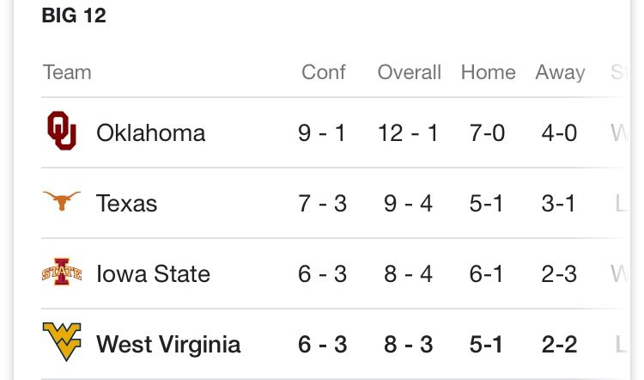Select the Team column header
Screen dimensions: 644x380
tap(67, 72)
